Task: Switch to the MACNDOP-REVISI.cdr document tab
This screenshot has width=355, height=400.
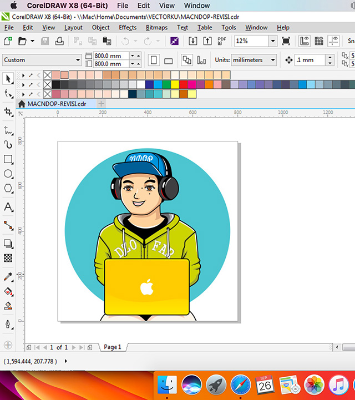Action: point(57,104)
